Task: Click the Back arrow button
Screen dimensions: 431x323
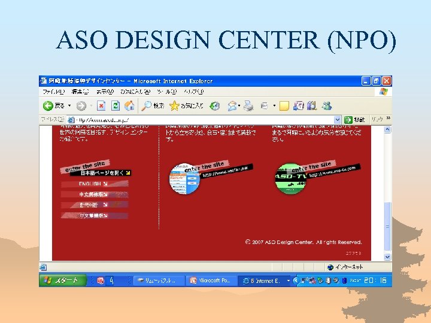Action: [48, 106]
